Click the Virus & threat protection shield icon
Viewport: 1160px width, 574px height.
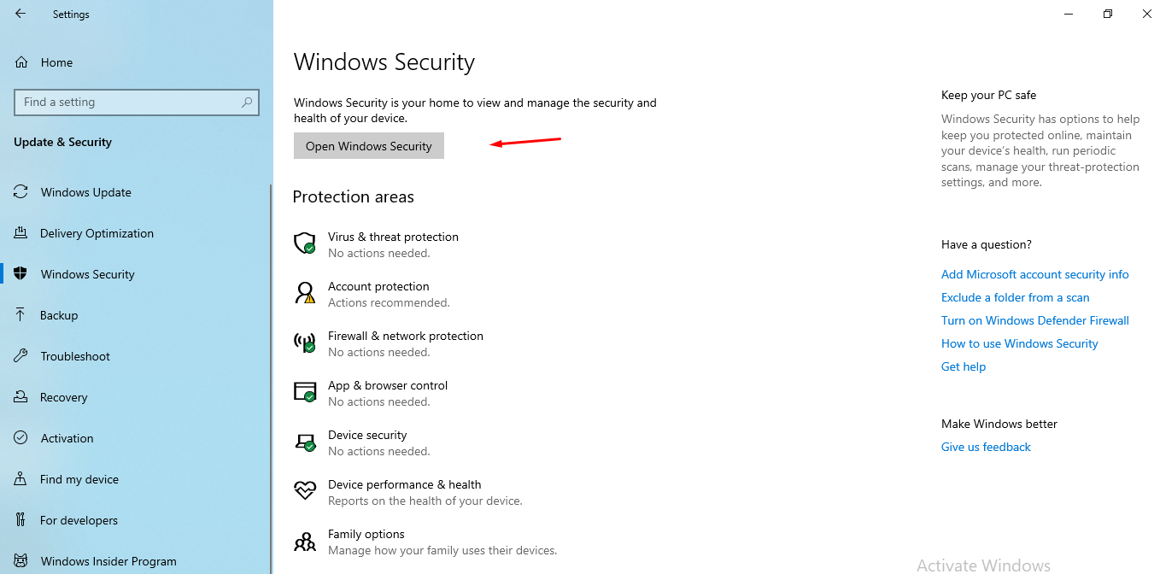click(x=305, y=244)
